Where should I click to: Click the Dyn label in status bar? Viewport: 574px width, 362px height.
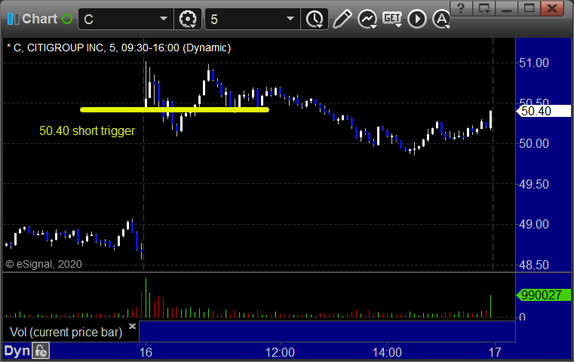pyautogui.click(x=17, y=351)
